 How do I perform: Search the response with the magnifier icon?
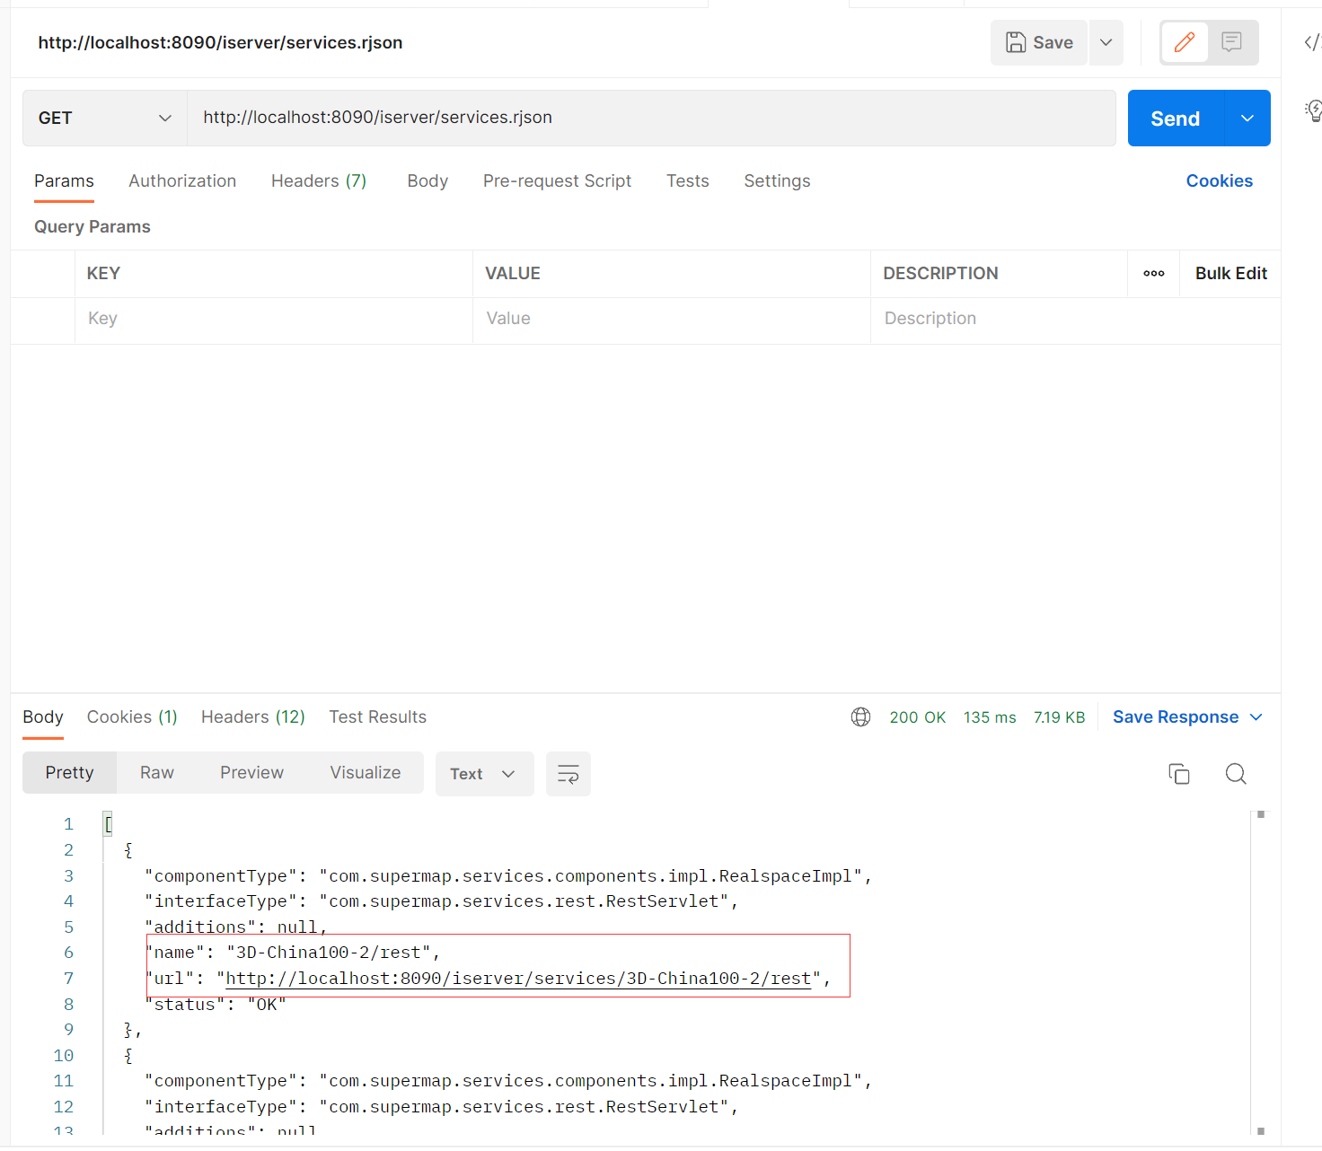point(1236,774)
